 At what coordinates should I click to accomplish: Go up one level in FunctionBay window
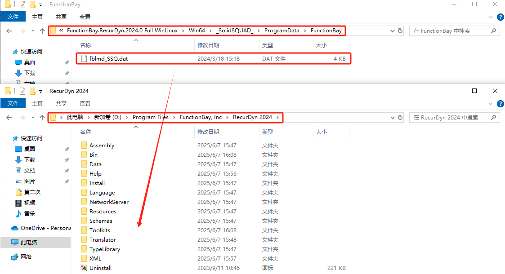point(42,31)
